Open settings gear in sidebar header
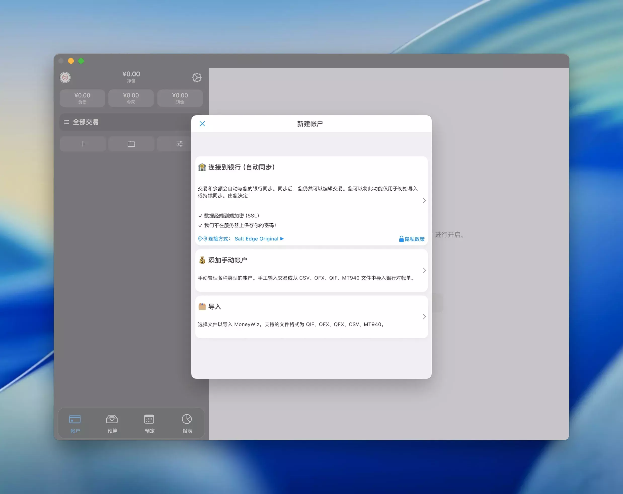The height and width of the screenshot is (494, 623). [x=197, y=77]
